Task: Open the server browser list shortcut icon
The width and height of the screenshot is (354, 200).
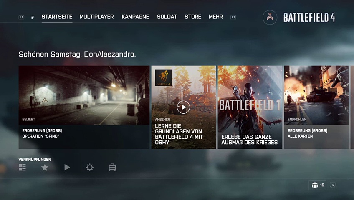Action: [23, 167]
